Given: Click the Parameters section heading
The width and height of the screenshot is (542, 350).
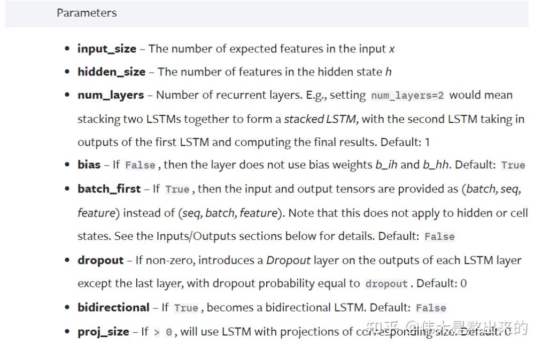Looking at the screenshot, I should pos(87,13).
